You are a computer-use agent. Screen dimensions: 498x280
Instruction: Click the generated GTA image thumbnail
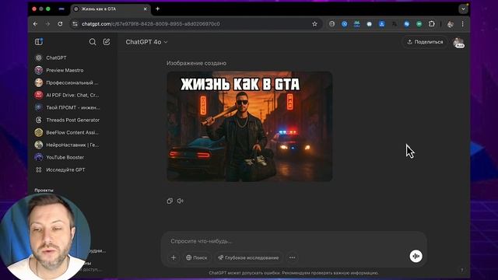[x=250, y=126]
